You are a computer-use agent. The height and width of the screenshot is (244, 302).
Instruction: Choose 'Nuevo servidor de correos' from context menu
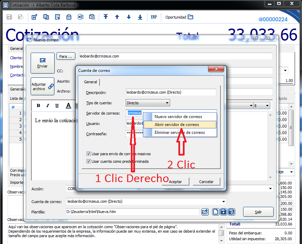tap(178, 117)
